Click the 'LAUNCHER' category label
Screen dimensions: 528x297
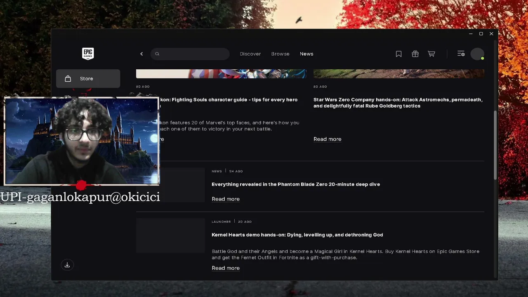click(x=221, y=222)
